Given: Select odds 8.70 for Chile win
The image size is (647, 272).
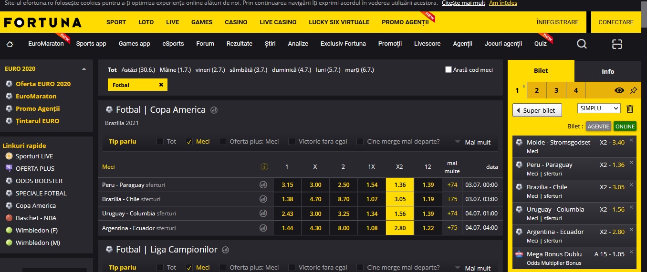Looking at the screenshot, I should tap(344, 199).
